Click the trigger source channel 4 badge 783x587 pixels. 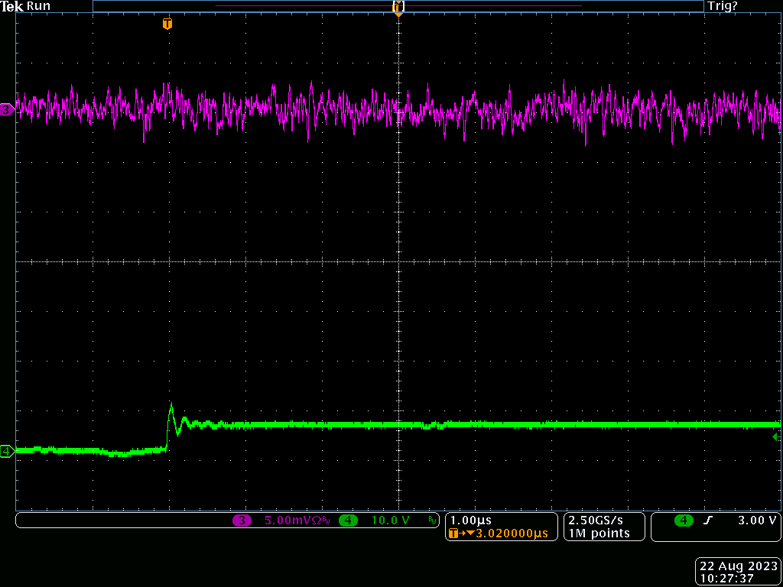coord(683,521)
